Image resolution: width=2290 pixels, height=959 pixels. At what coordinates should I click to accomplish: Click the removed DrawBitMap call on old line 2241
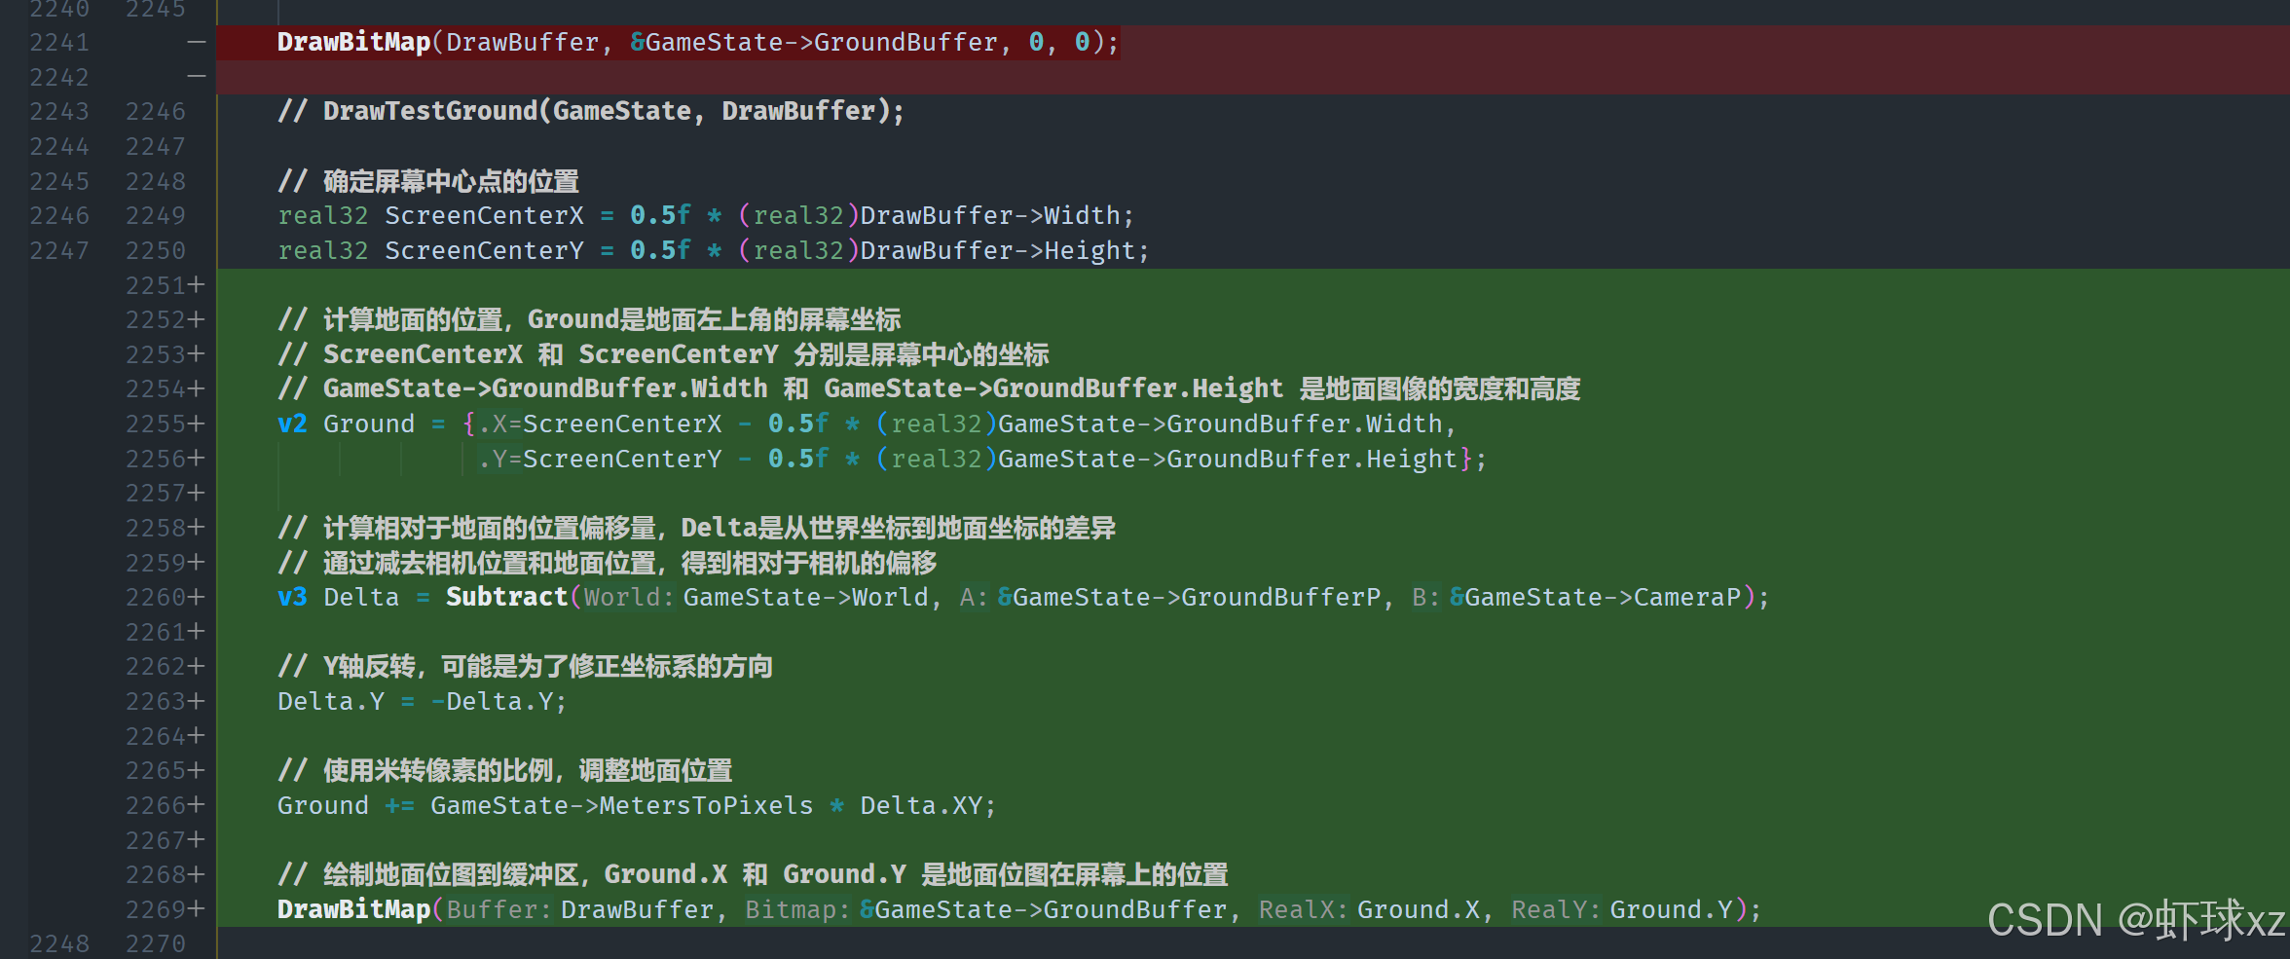[698, 42]
